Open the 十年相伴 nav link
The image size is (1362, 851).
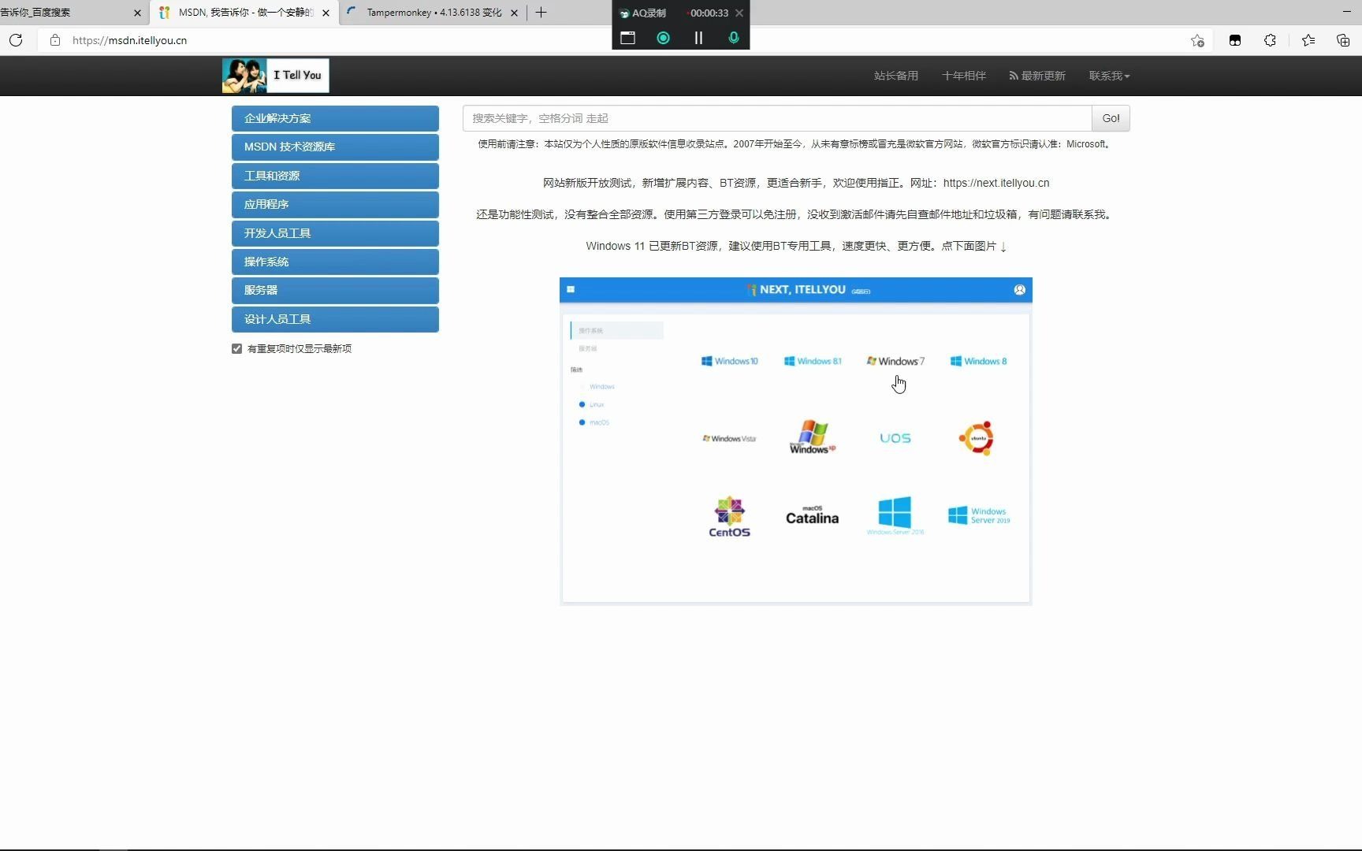point(964,76)
